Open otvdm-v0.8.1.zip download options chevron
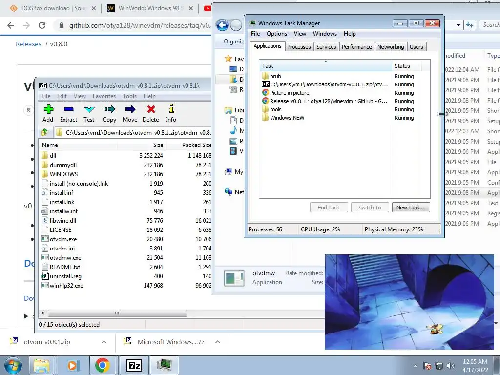The height and width of the screenshot is (375, 500). tap(104, 342)
